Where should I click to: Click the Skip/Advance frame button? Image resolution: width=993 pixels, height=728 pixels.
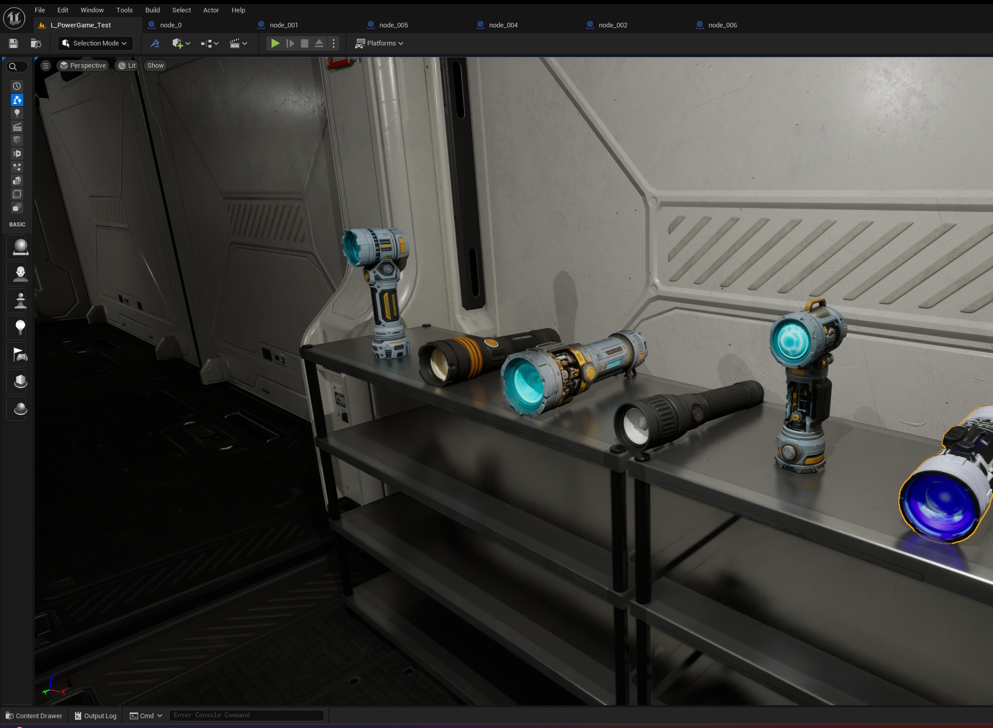click(x=290, y=43)
